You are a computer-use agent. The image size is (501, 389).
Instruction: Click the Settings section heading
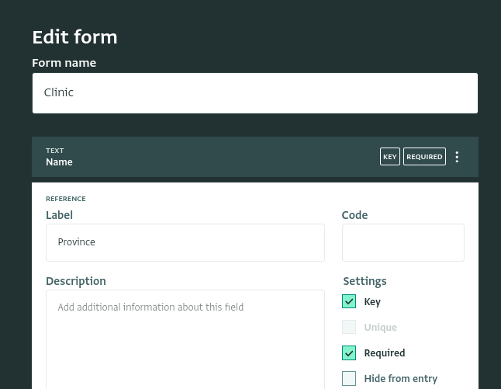(x=365, y=281)
